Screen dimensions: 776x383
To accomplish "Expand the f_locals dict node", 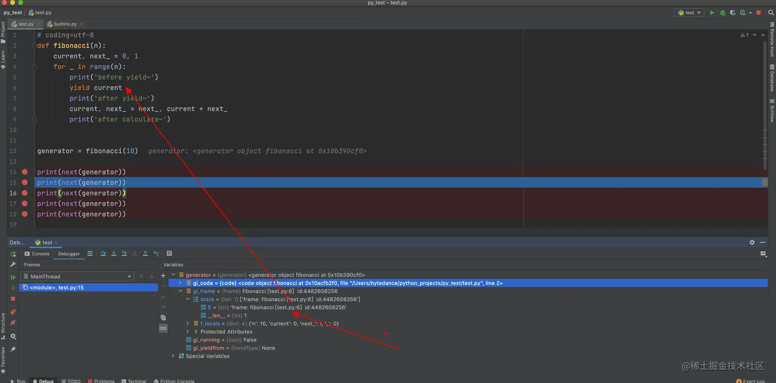I will [188, 323].
